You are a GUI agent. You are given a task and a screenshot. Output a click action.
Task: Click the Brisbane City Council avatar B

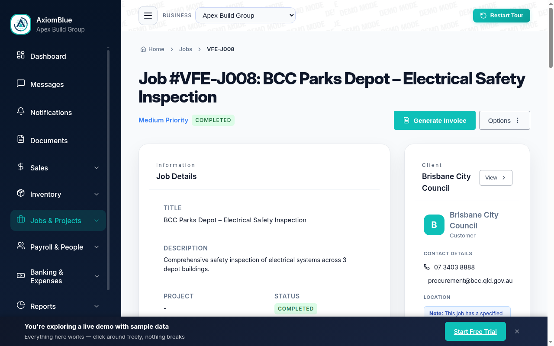point(434,225)
